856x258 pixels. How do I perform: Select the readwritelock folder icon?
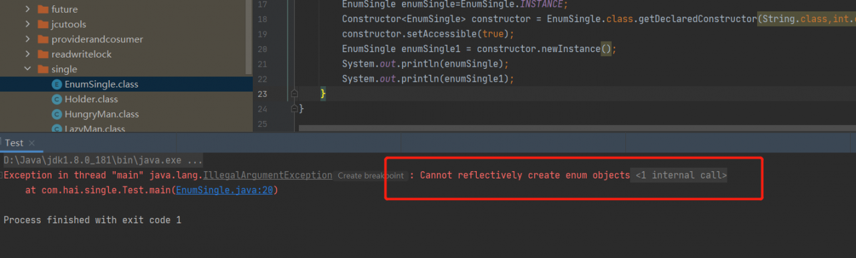[x=43, y=54]
